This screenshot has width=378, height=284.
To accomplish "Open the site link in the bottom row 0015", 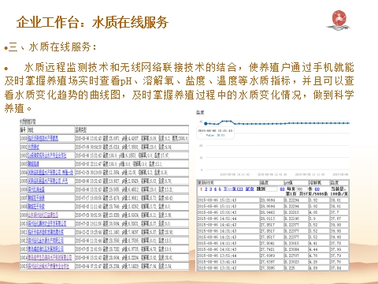I will click(49, 266).
